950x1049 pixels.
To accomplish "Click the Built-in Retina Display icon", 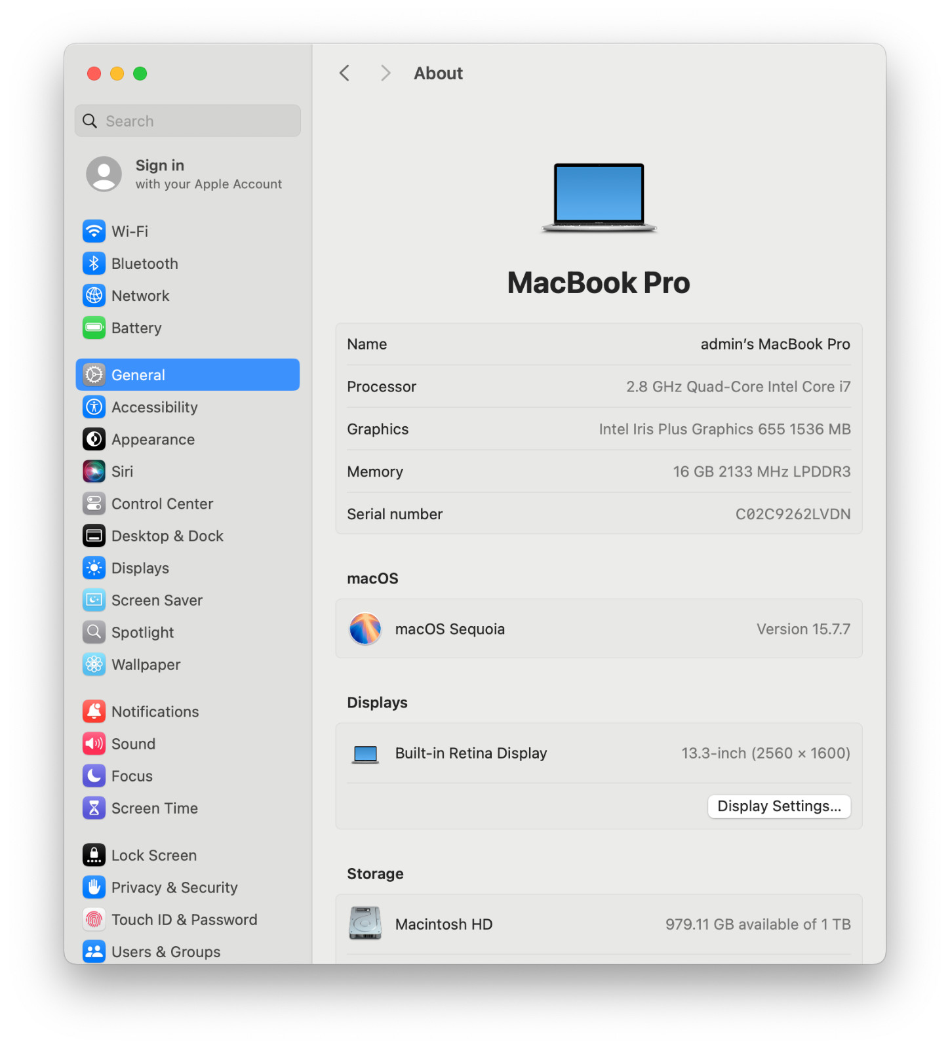I will click(365, 754).
